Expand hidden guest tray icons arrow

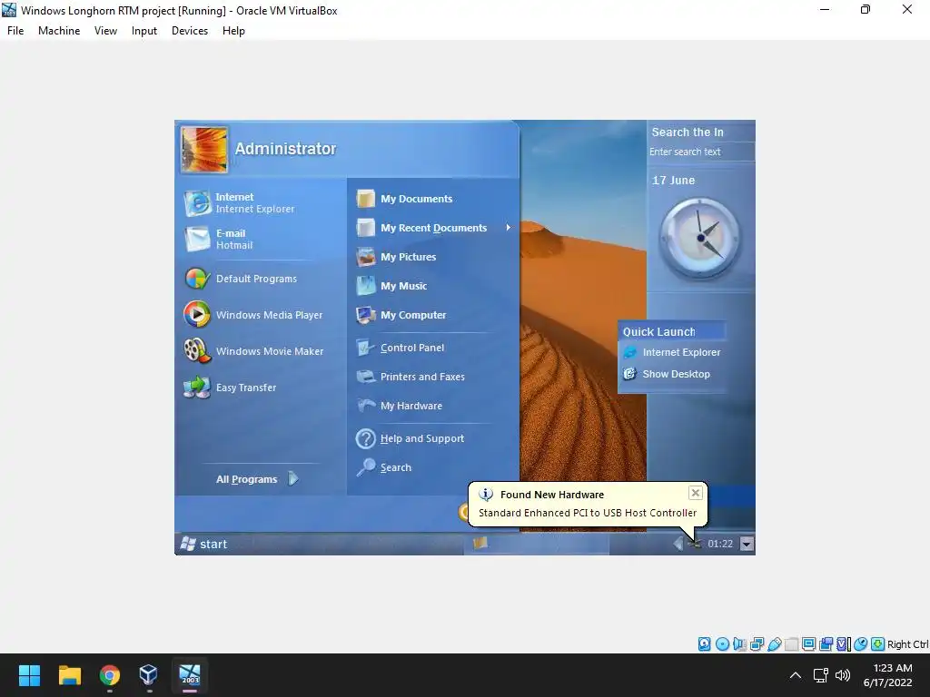[x=678, y=544]
